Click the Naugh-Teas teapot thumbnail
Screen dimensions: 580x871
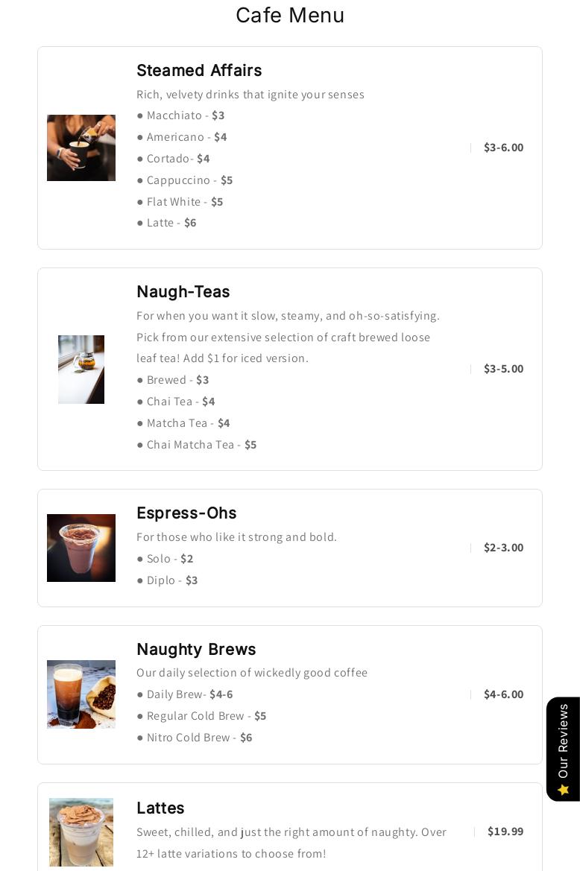(81, 369)
